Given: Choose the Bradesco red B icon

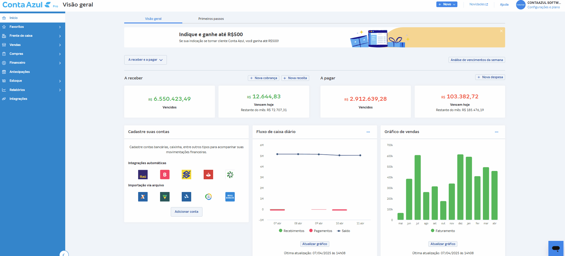Looking at the screenshot, I should (x=165, y=175).
